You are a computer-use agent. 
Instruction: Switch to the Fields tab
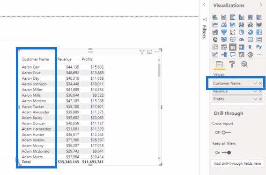click(220, 64)
